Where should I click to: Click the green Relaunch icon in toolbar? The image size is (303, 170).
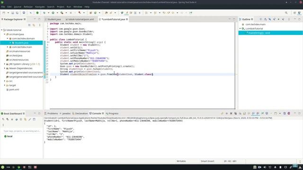[x=37, y=13]
